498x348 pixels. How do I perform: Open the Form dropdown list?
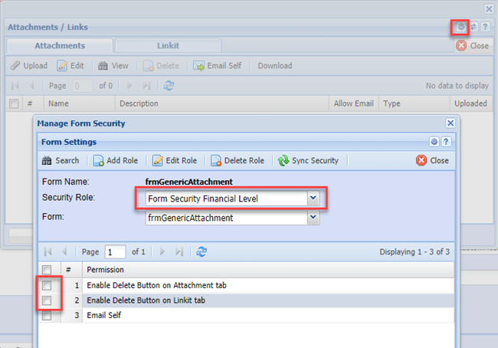click(312, 218)
